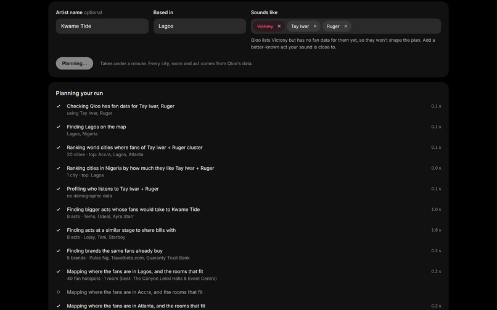Select 'Checking Qloo has fan data' step text
The image size is (497, 310).
point(120,106)
